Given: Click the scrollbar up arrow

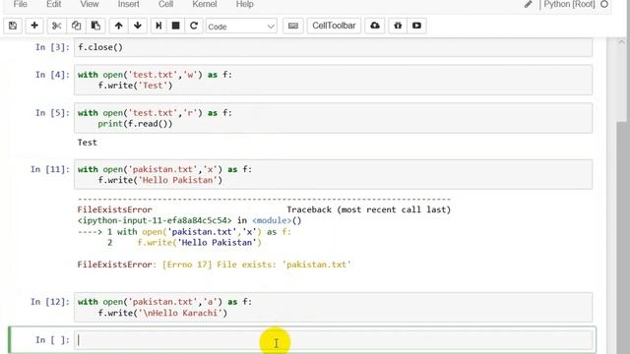Looking at the screenshot, I should pyautogui.click(x=621, y=41).
